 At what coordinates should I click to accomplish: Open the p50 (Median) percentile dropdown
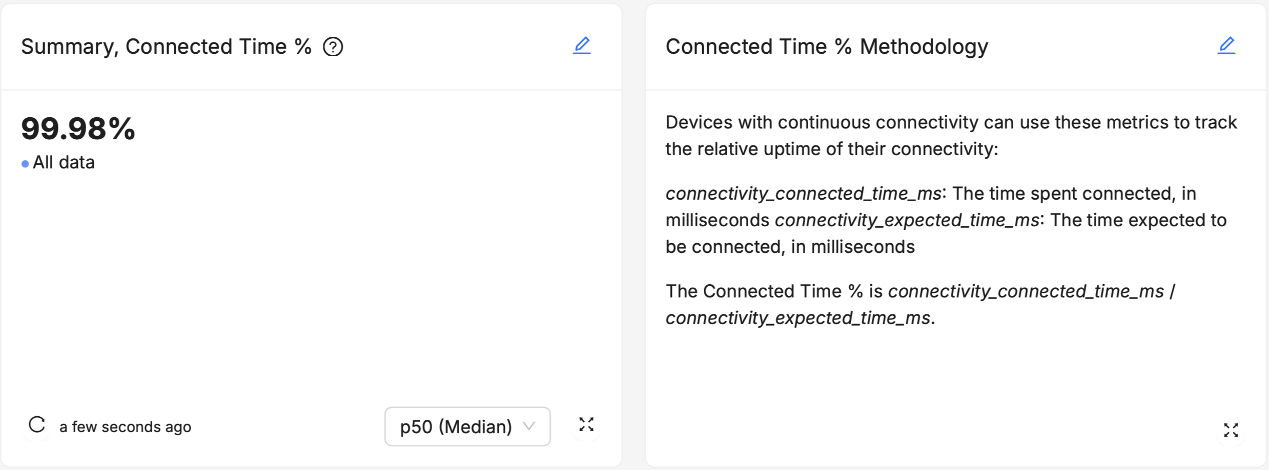click(456, 426)
